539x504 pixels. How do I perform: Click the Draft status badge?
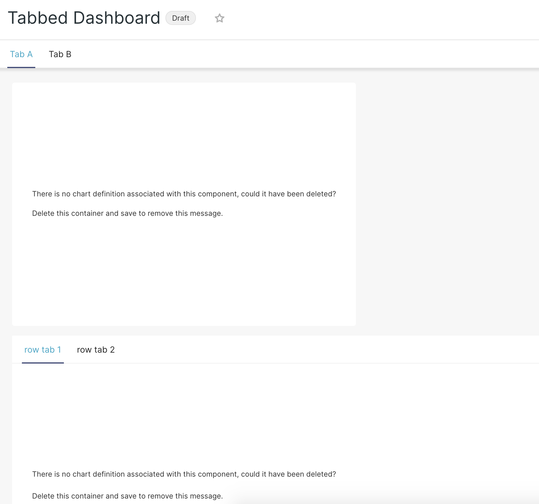181,18
